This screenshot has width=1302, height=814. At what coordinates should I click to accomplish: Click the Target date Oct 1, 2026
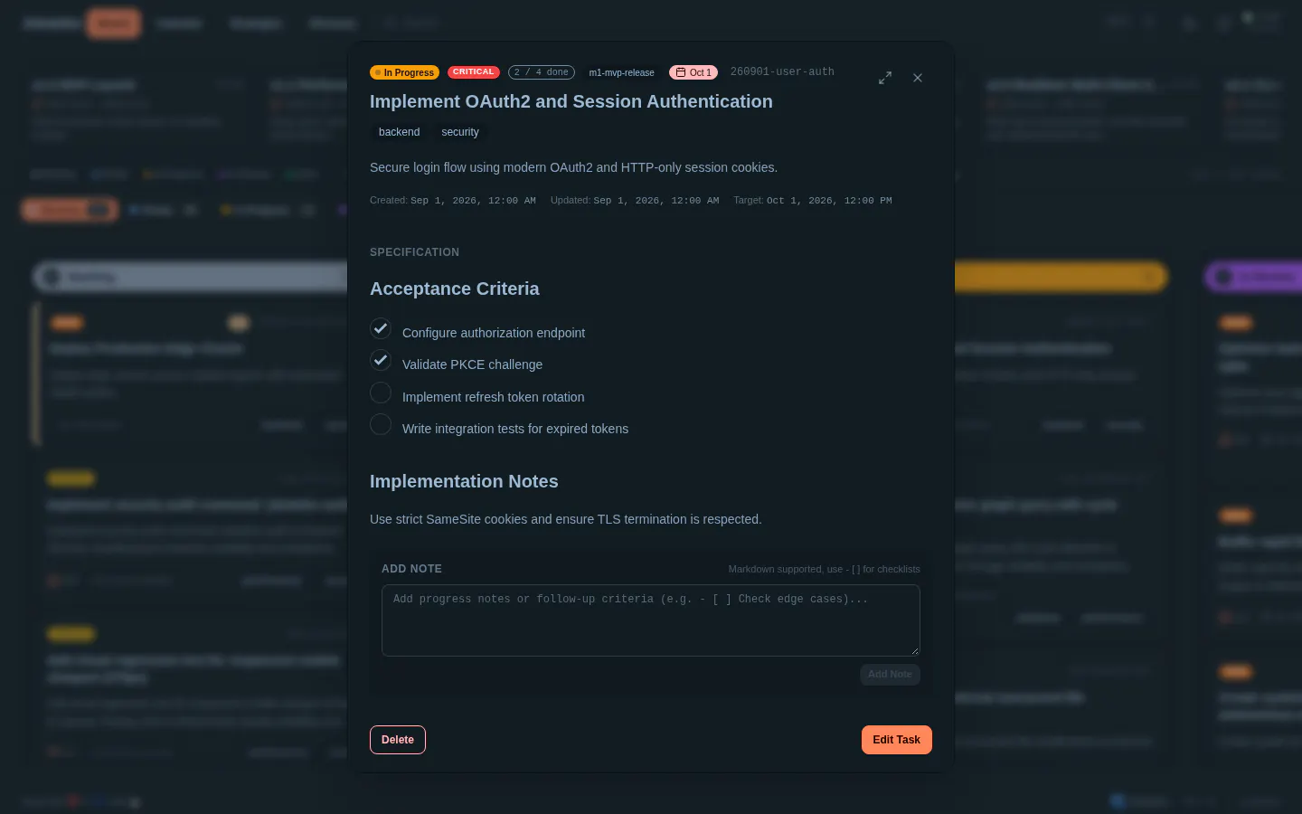tap(829, 201)
